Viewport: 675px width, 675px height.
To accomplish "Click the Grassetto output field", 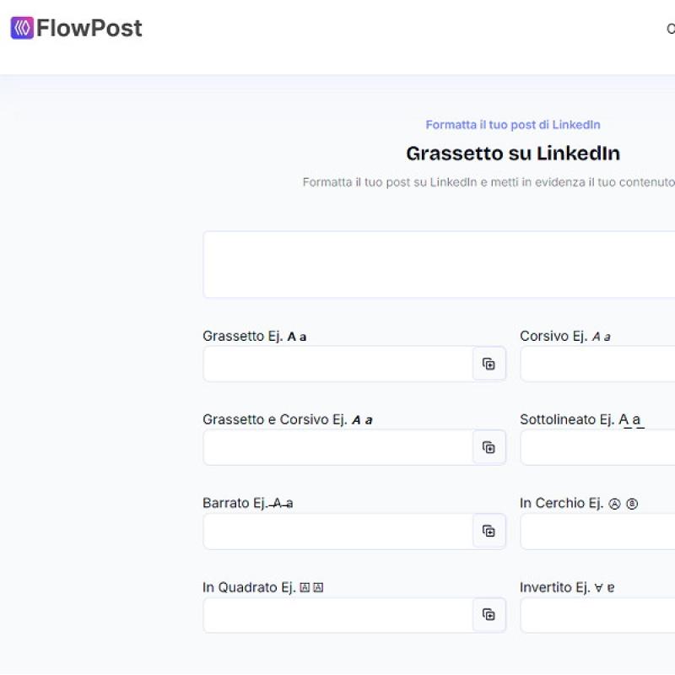I will click(337, 364).
